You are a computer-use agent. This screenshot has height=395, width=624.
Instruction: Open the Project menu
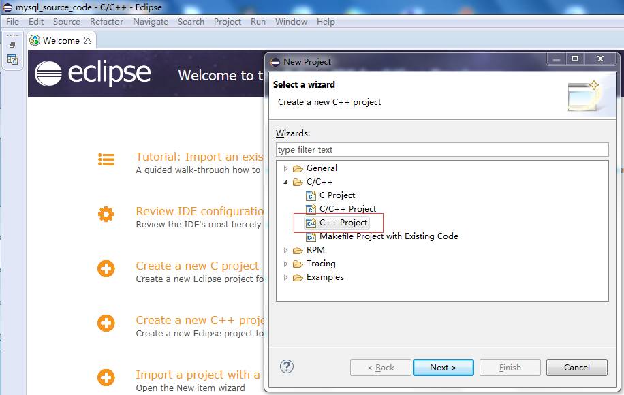[228, 22]
